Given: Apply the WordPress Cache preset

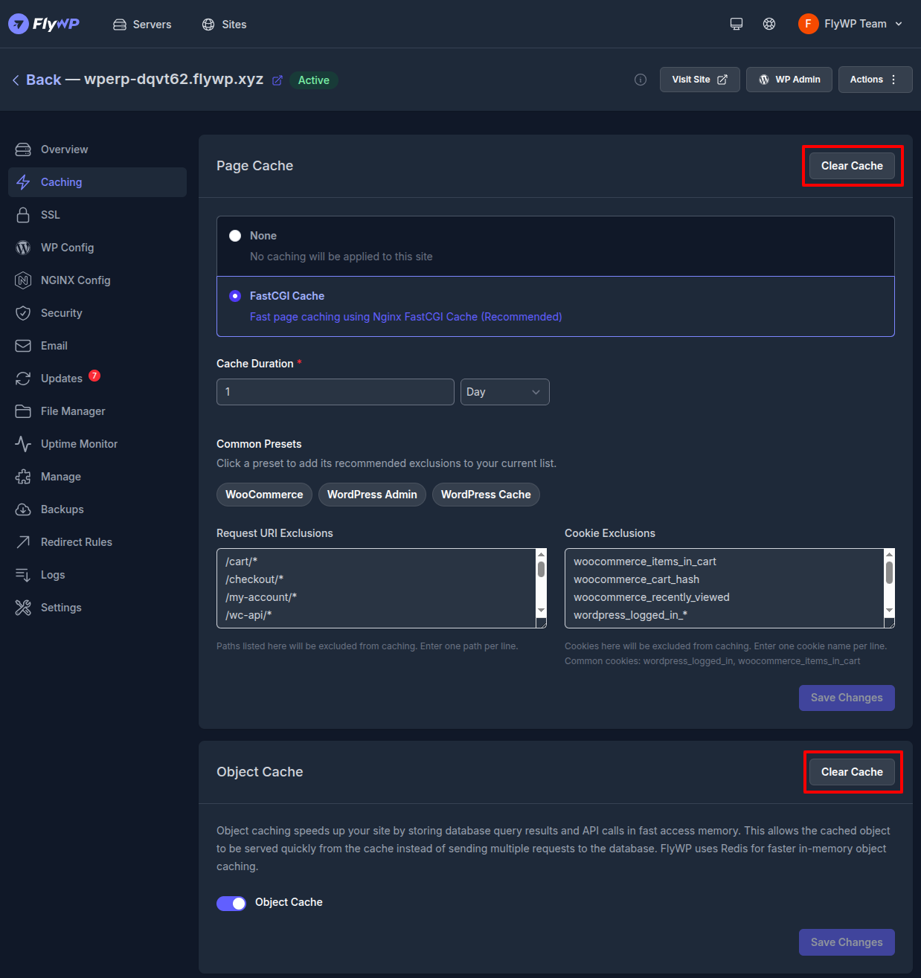Looking at the screenshot, I should pos(486,495).
